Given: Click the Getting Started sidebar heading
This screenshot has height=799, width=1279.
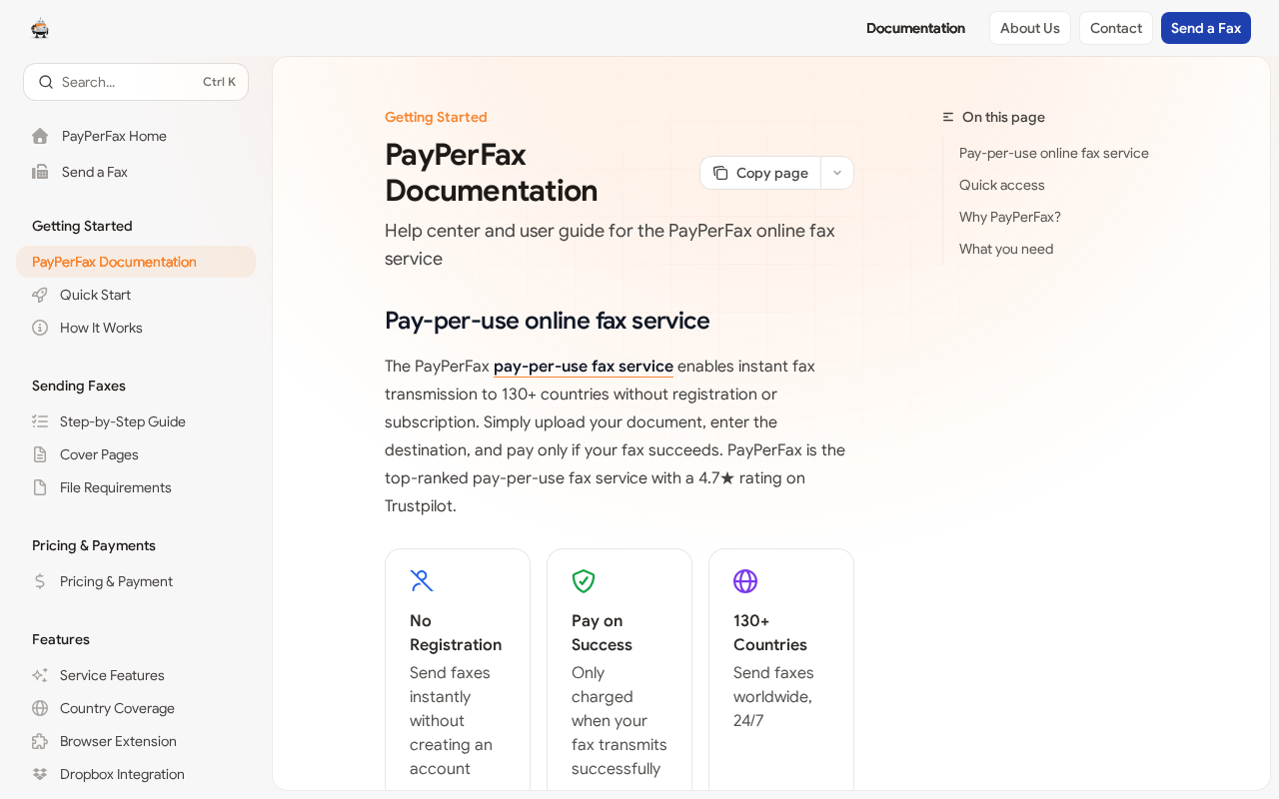Looking at the screenshot, I should (82, 226).
